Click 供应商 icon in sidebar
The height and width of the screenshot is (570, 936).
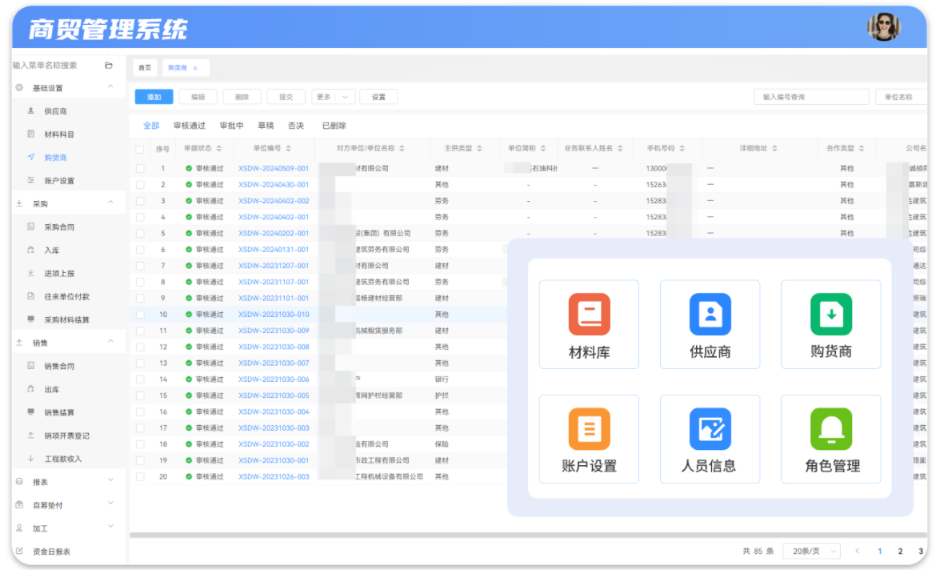[31, 111]
